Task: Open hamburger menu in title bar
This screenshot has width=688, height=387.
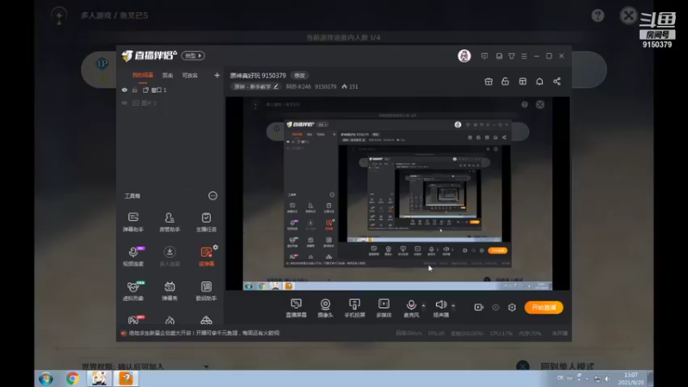Action: [525, 56]
